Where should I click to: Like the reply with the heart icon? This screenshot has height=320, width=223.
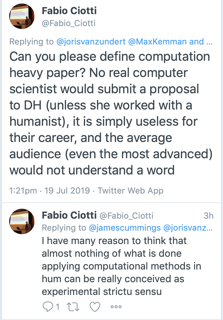click(95, 307)
